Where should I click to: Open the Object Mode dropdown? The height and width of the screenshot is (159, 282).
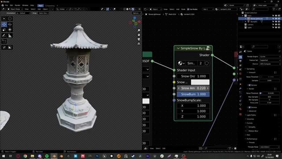point(15,9)
